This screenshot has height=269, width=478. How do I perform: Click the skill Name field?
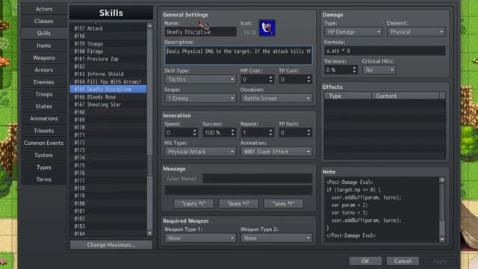[200, 31]
